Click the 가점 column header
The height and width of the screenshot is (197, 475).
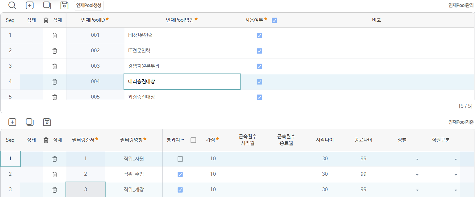pos(212,140)
